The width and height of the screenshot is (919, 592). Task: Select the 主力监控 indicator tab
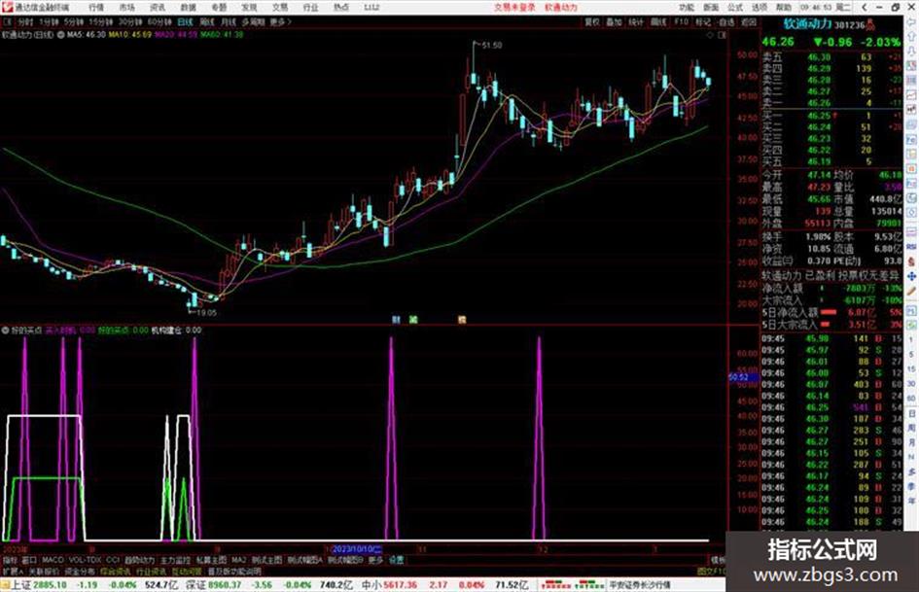tap(175, 560)
